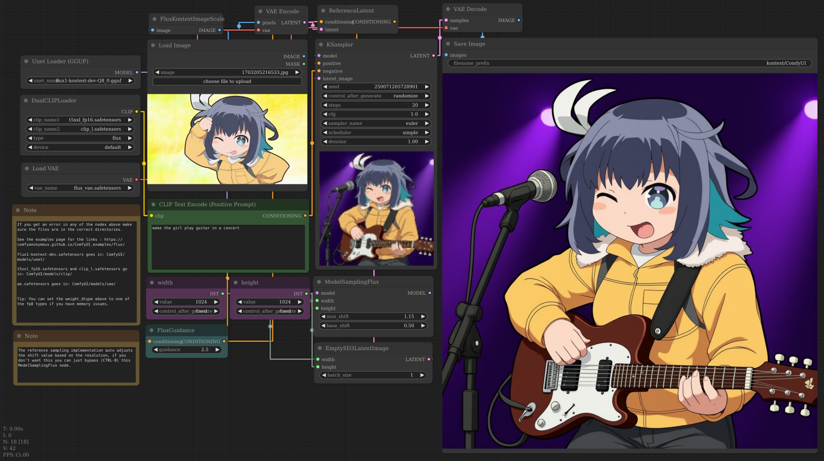Increase the height node value arrow
Screen dimensions: 824x461
point(300,302)
